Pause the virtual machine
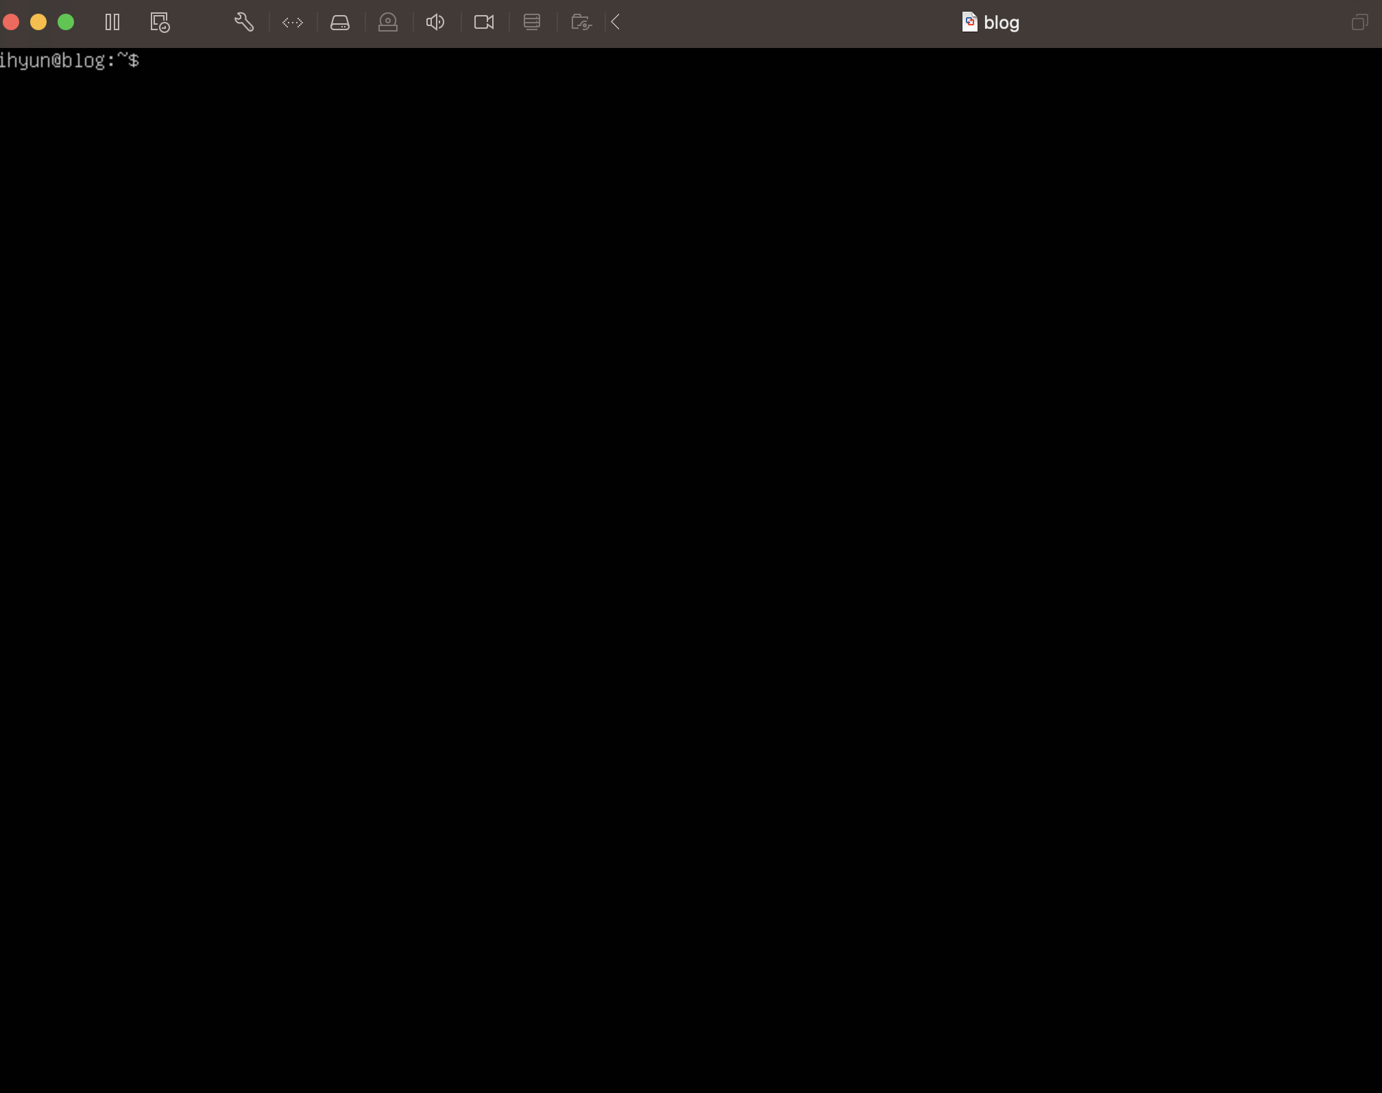 click(x=112, y=22)
